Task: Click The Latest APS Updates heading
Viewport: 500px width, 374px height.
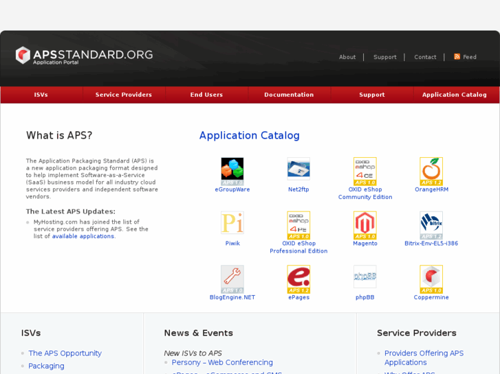Action: [70, 211]
